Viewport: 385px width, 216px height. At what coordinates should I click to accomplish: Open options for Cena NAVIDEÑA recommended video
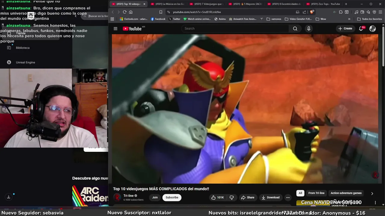[375, 202]
